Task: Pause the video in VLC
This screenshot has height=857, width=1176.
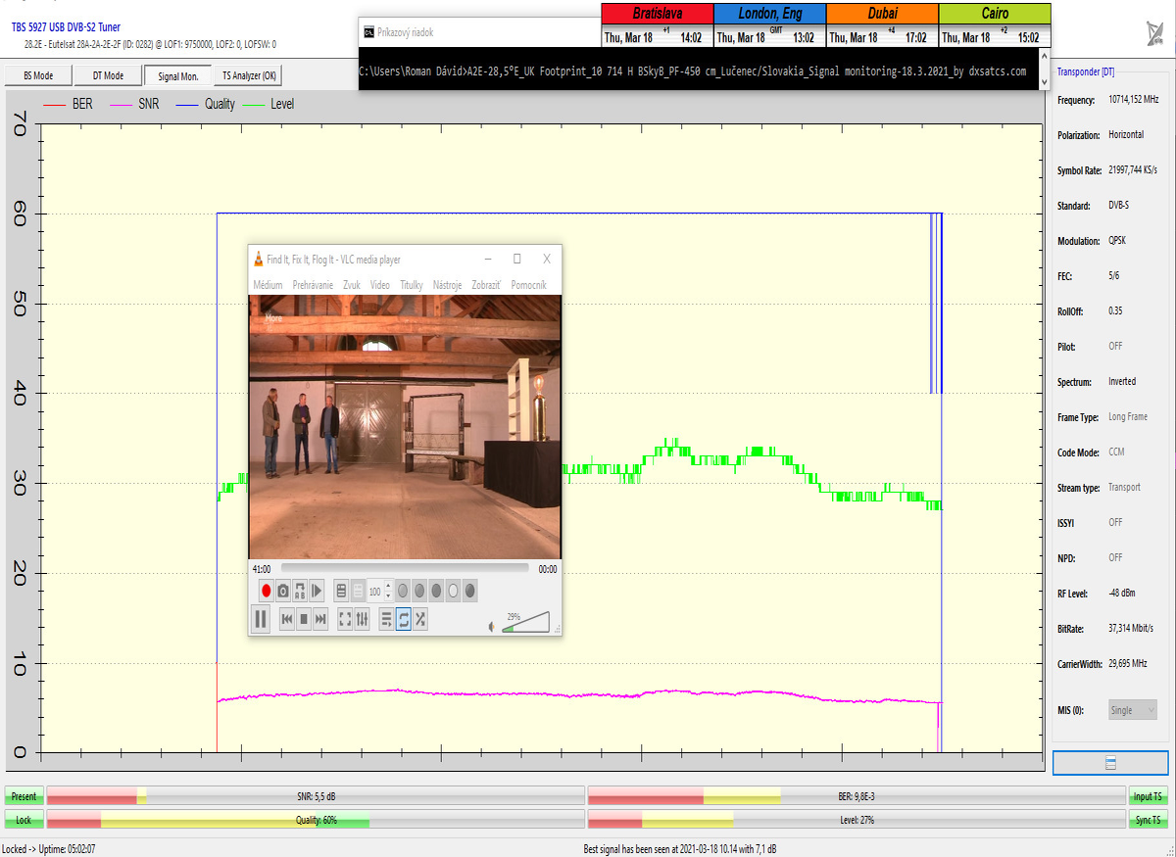Action: click(261, 619)
